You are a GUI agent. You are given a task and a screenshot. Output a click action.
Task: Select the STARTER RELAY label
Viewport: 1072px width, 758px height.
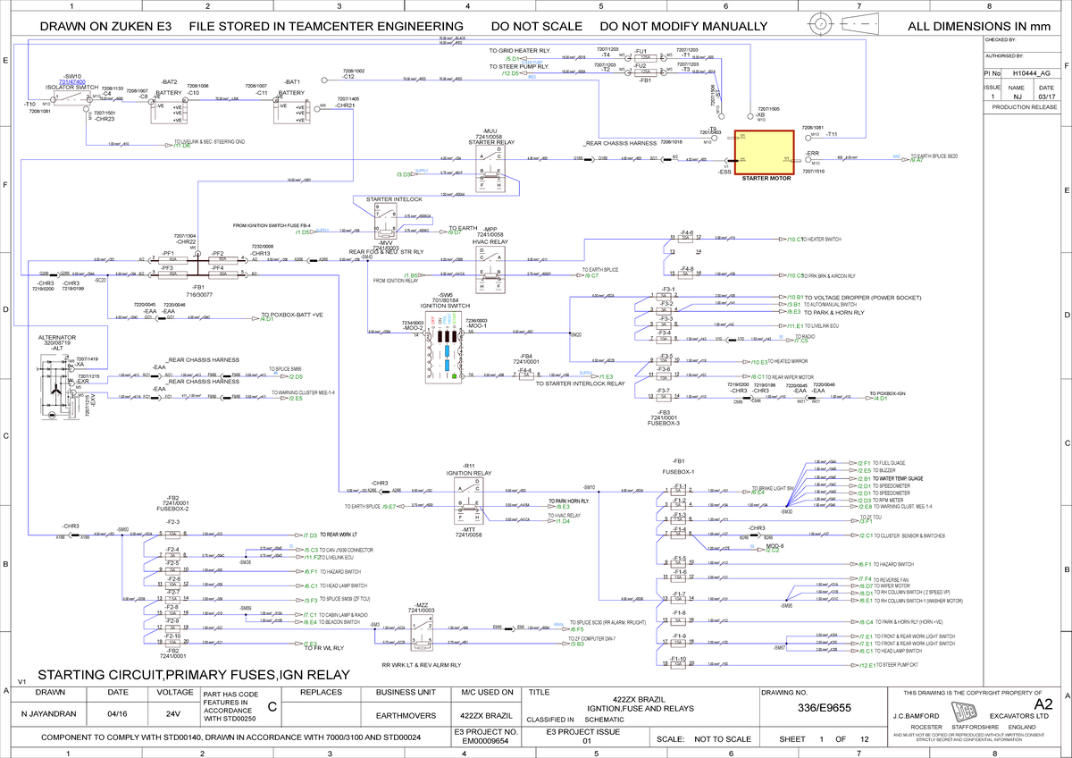pos(493,141)
